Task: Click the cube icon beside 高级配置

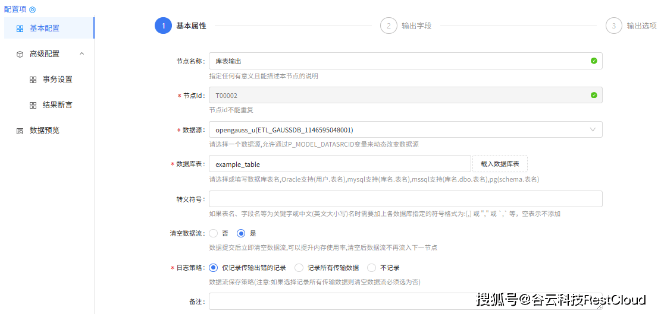Action: point(20,54)
